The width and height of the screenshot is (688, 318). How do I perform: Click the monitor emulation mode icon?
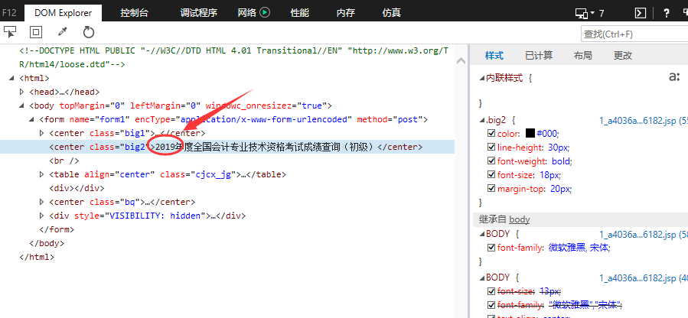coord(582,14)
